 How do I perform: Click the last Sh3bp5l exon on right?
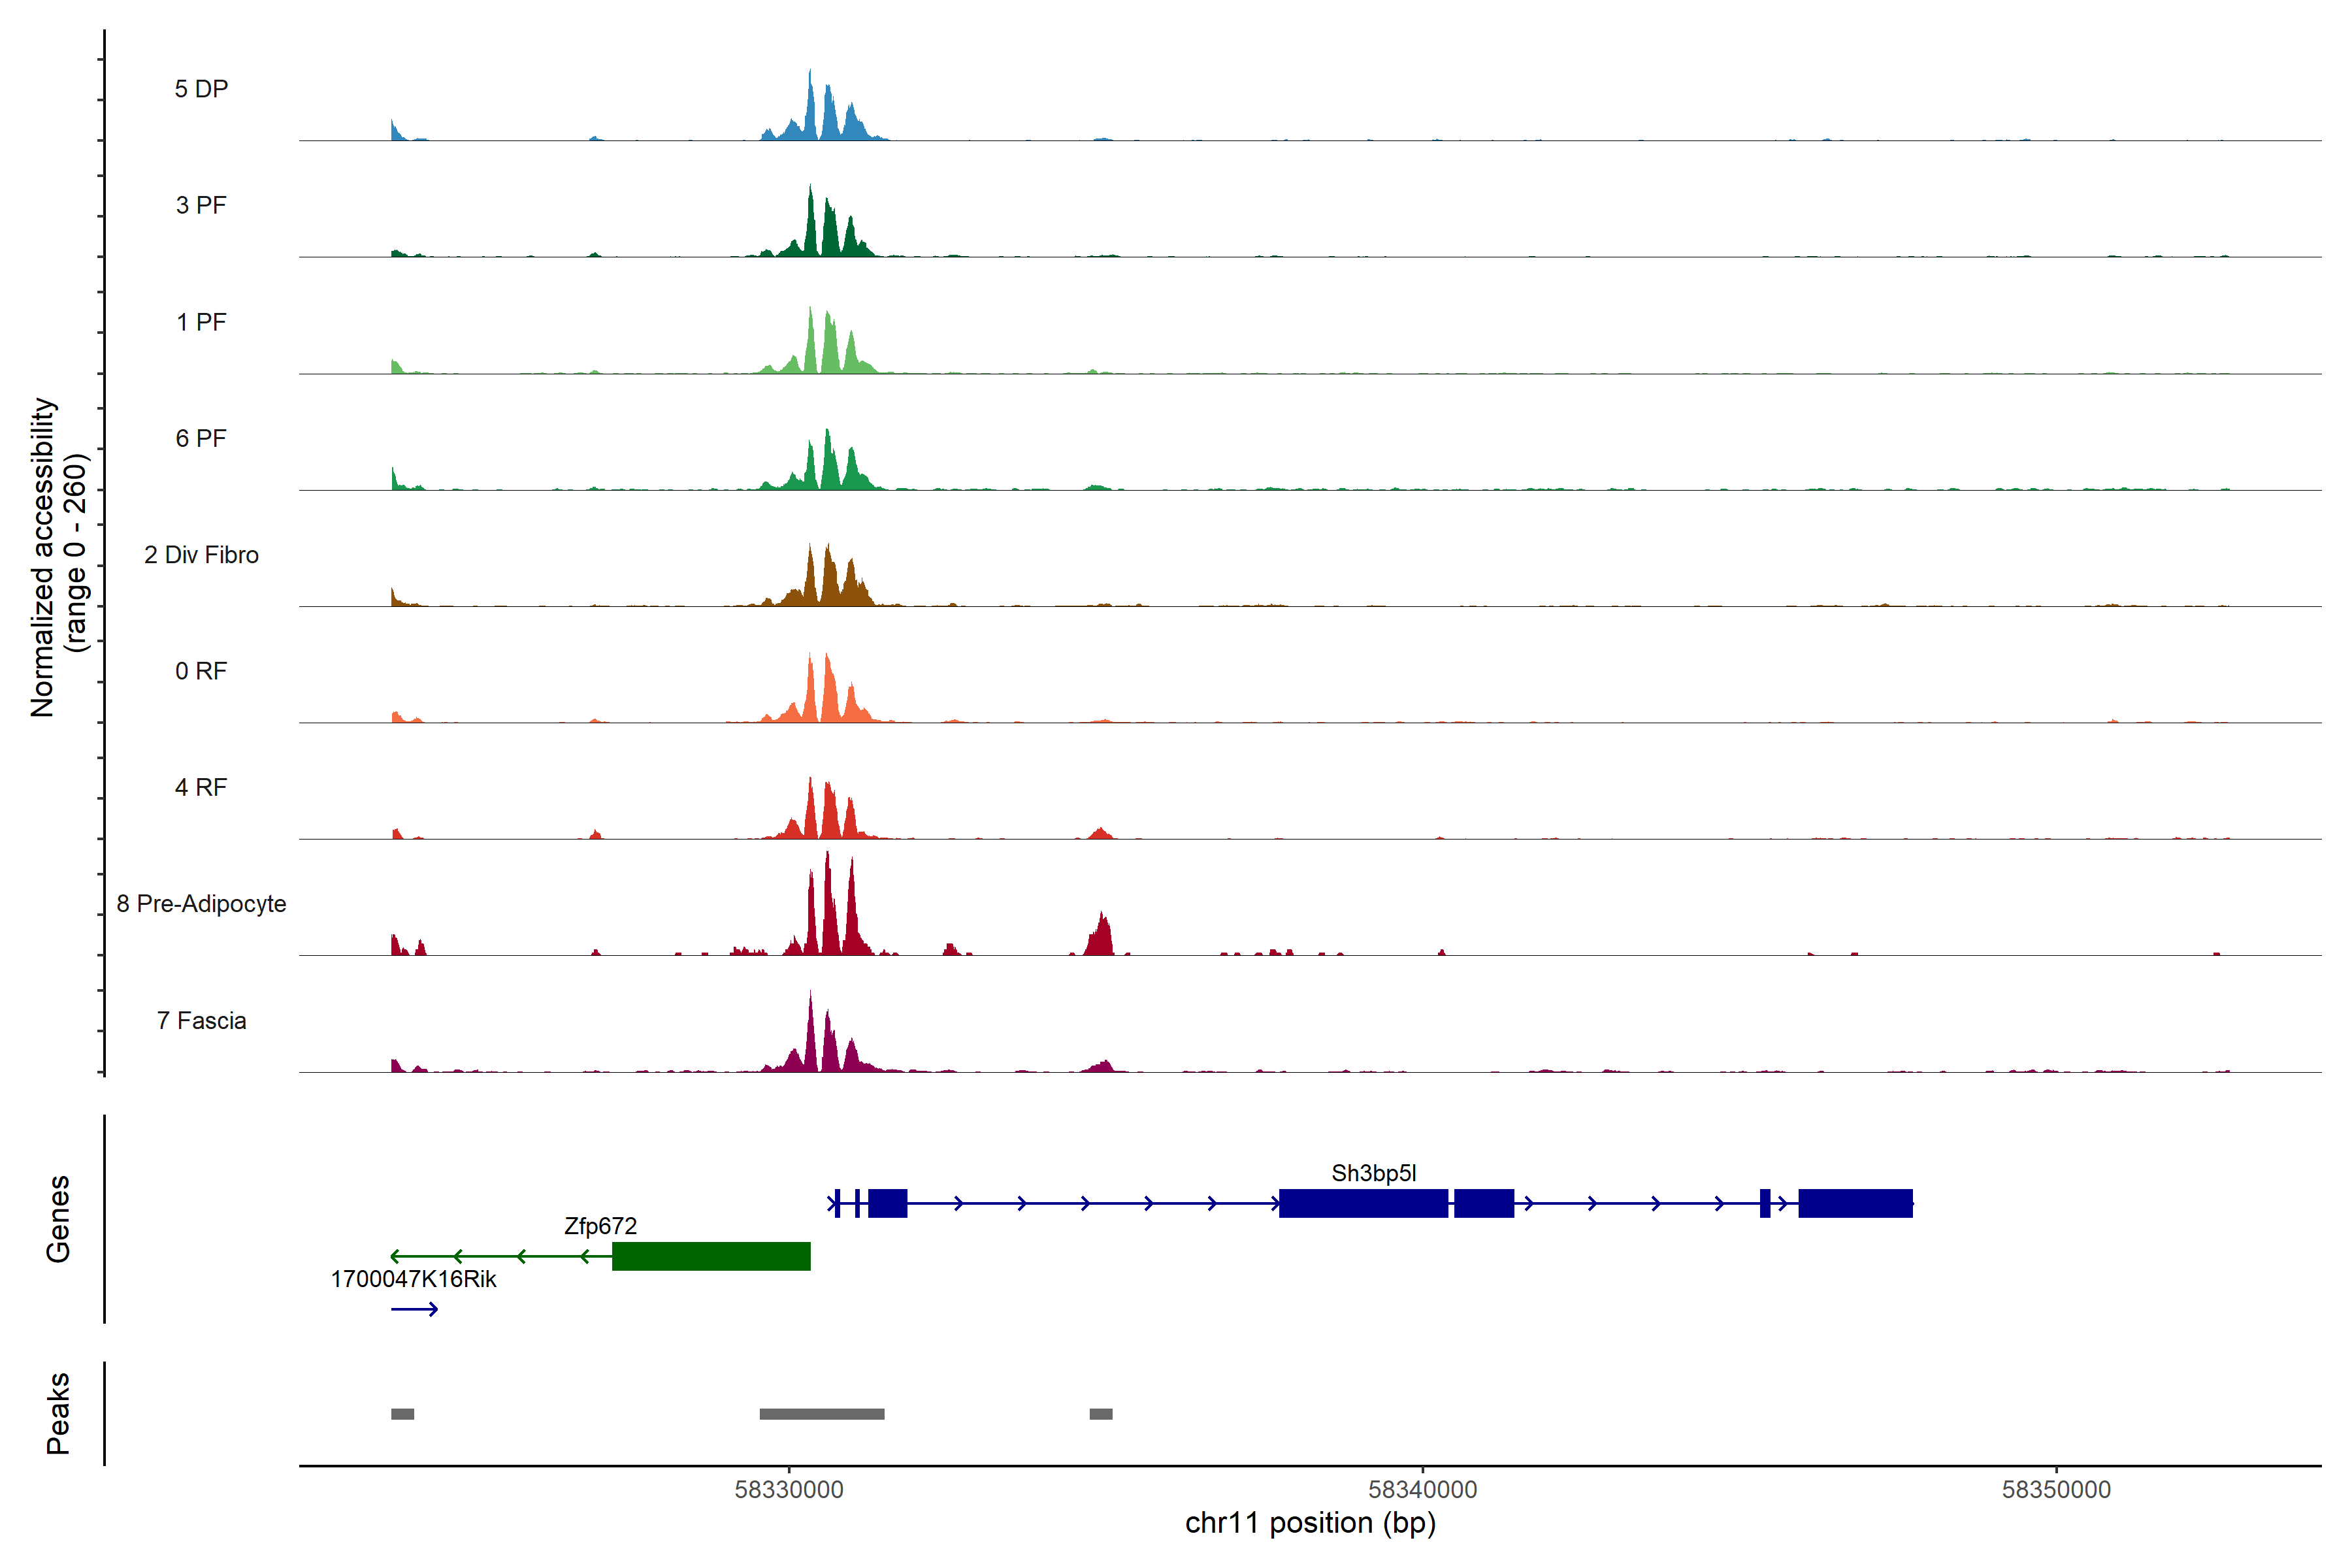tap(1855, 1203)
